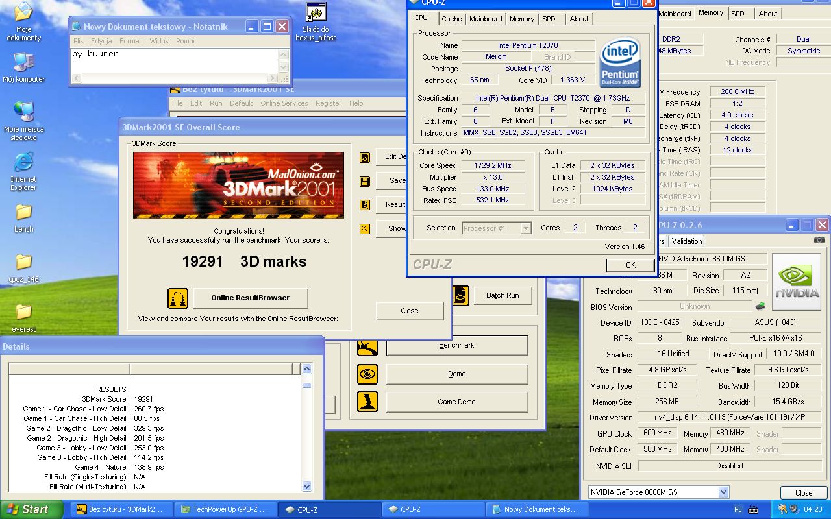The width and height of the screenshot is (831, 519).
Task: Click the Benchmark button in 3DMark
Action: [457, 346]
